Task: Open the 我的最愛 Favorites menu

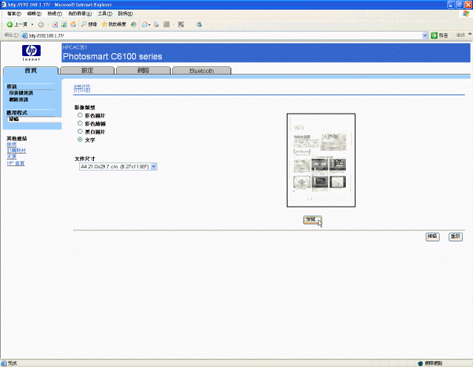Action: point(80,13)
